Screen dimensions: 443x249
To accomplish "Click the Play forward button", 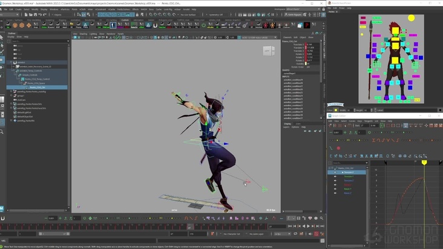I will (x=308, y=226).
